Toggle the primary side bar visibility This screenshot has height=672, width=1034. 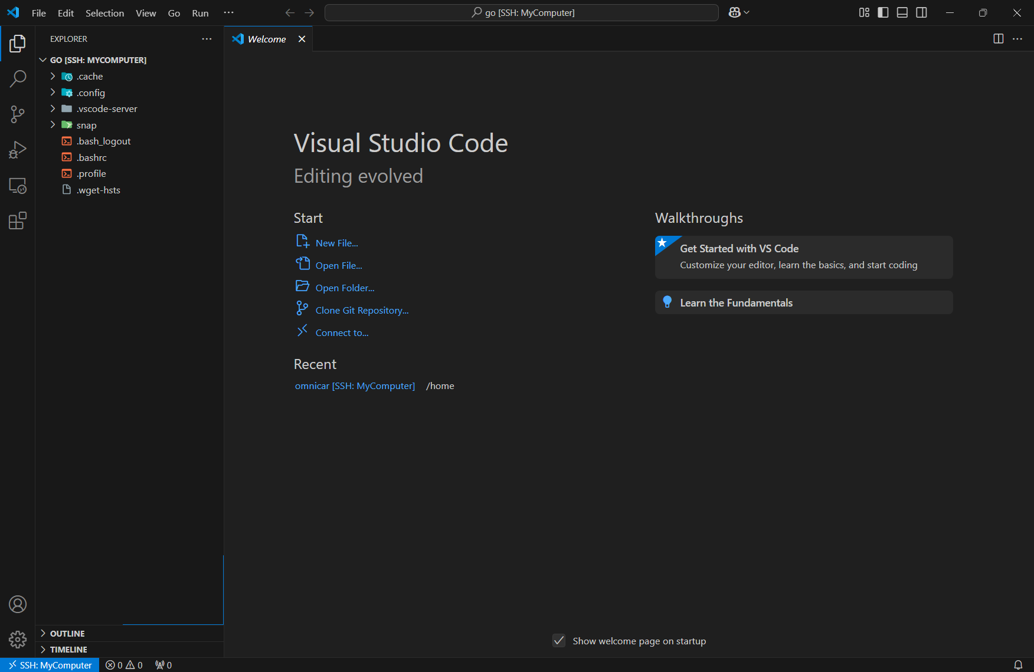click(883, 12)
